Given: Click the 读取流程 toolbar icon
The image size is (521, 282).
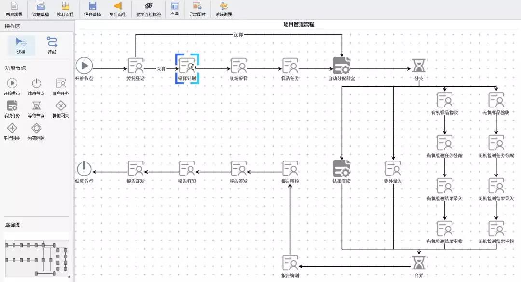Looking at the screenshot, I should pos(65,9).
